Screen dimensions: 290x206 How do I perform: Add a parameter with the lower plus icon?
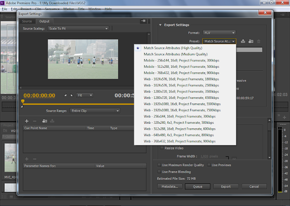pos(27,159)
